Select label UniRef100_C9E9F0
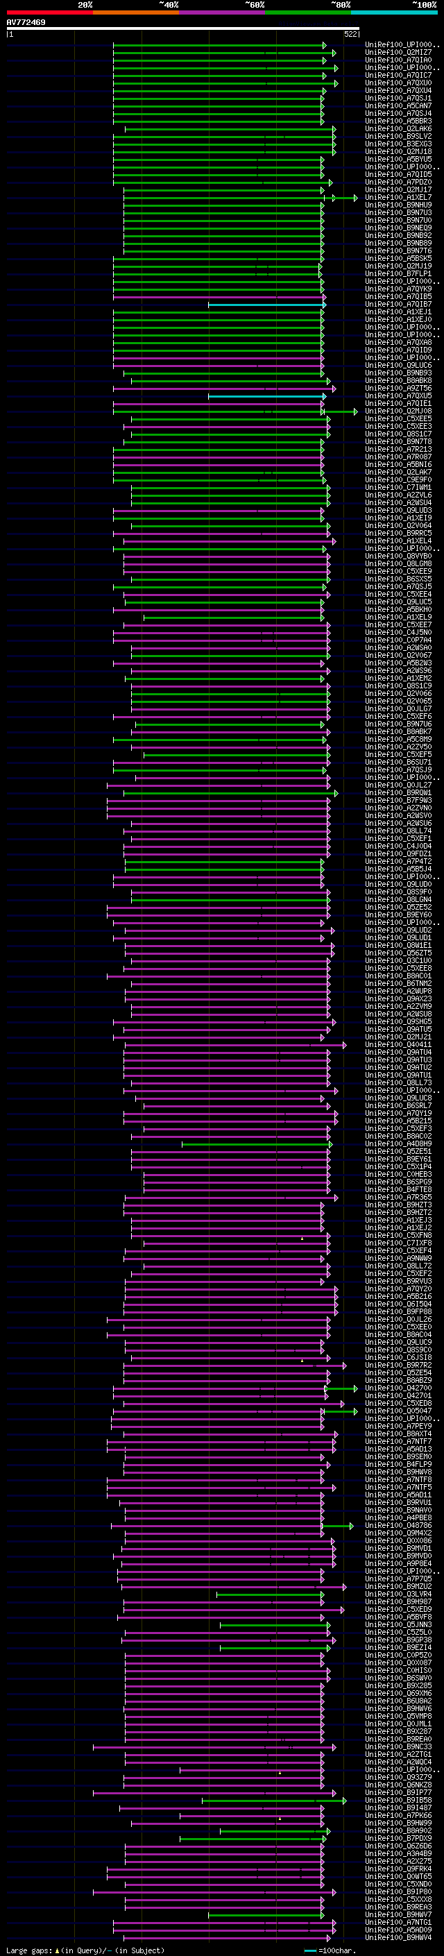This screenshot has height=1956, width=444. click(x=398, y=480)
